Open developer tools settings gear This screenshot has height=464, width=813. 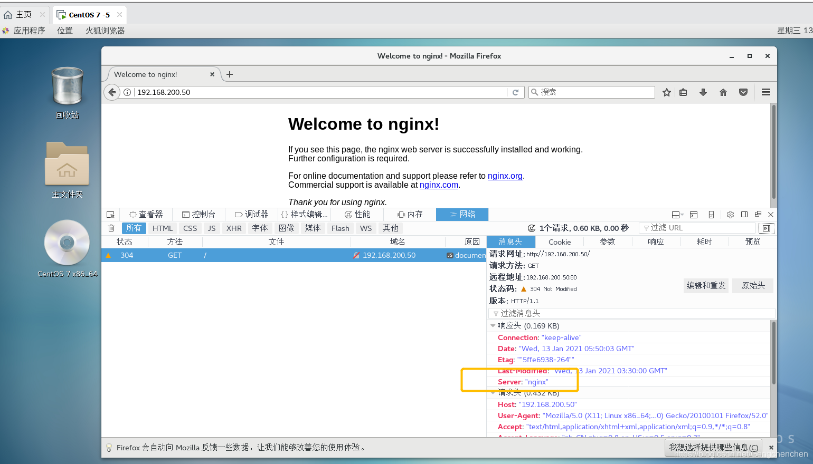[x=730, y=215]
